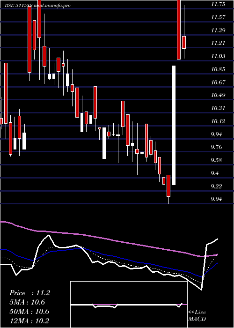Image resolution: width=234 pixels, height=328 pixels.
Task: Click the Price : 11.2 readout
Action: [29, 293]
